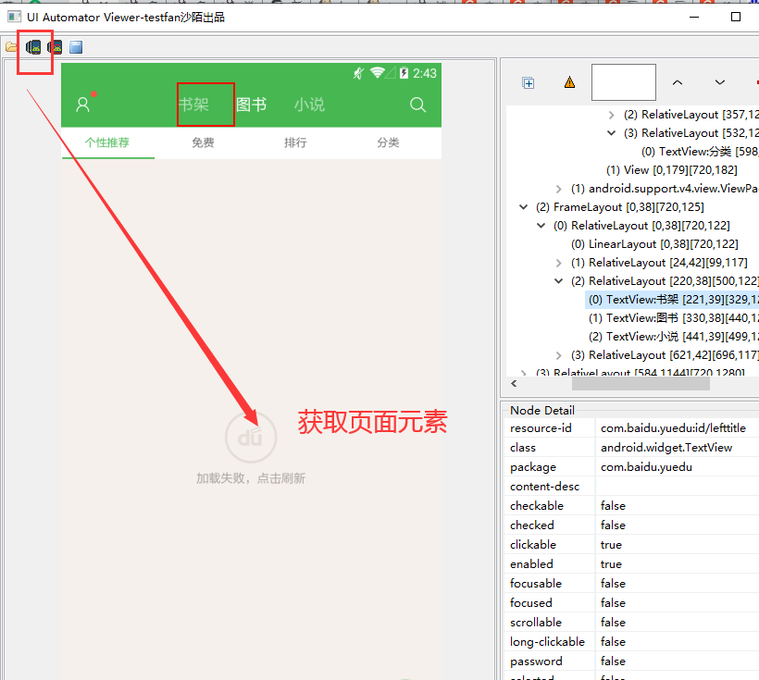Collapse the (3) RelativeLayout [532,12 node
This screenshot has height=680, width=759.
[x=611, y=133]
